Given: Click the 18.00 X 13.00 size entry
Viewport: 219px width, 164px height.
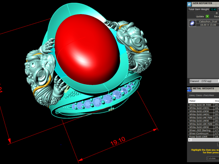Looking at the screenshot, I should click(x=208, y=25).
